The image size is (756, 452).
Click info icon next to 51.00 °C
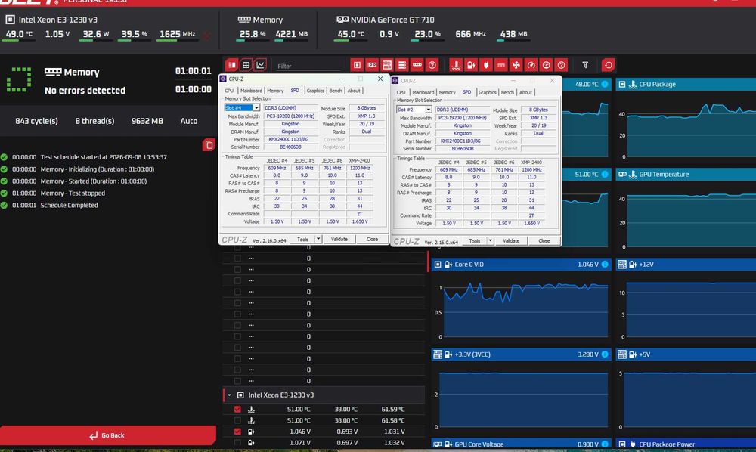coord(605,175)
